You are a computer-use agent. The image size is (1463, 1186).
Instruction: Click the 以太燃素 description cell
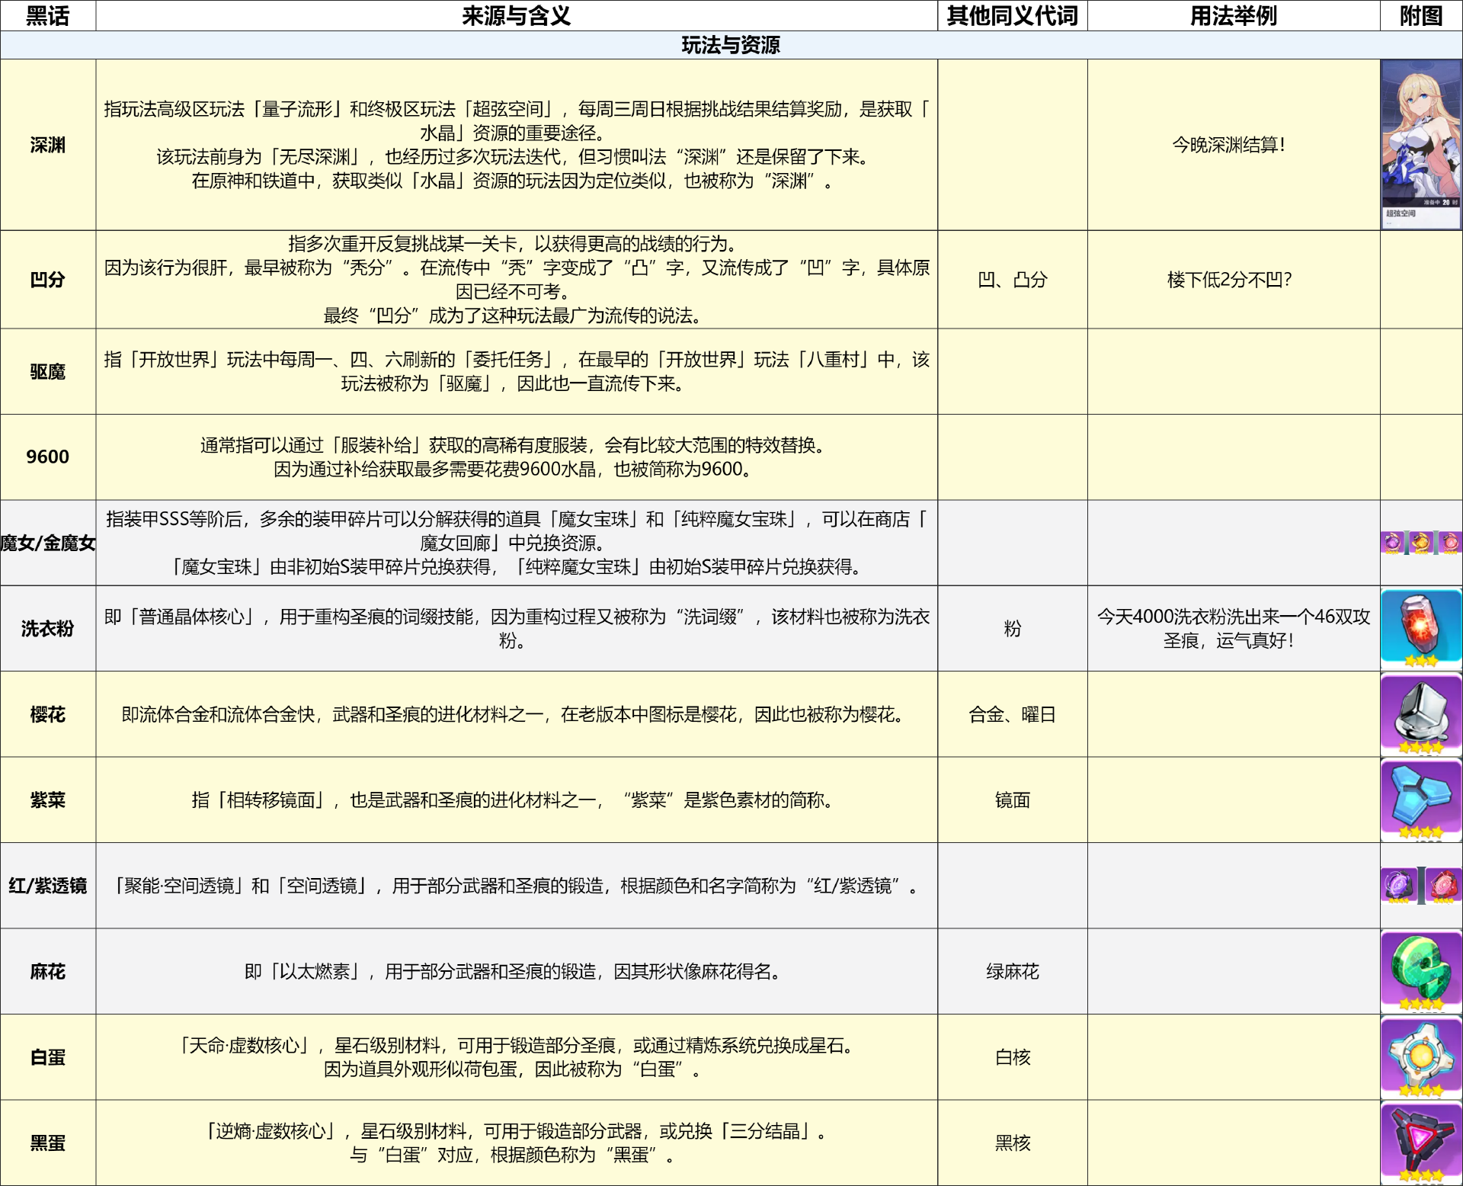(517, 971)
